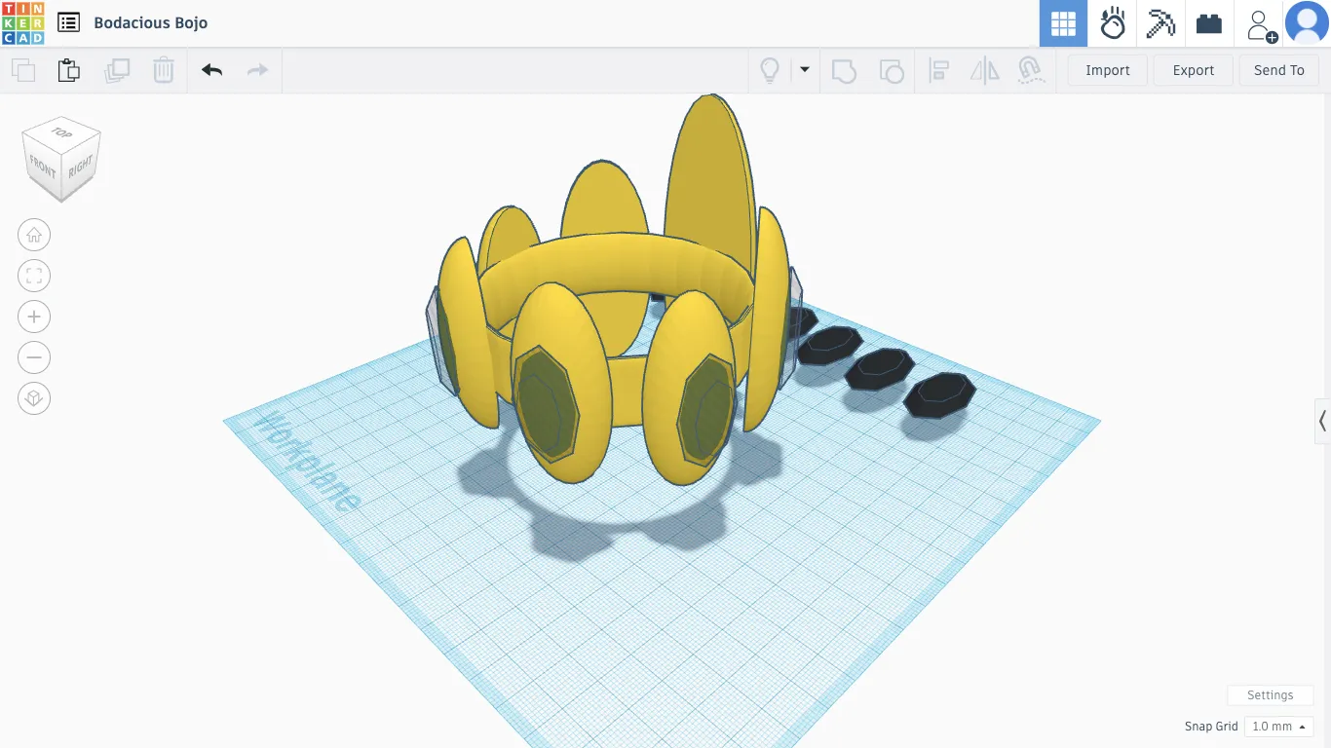Open the designs list icon

pyautogui.click(x=68, y=22)
